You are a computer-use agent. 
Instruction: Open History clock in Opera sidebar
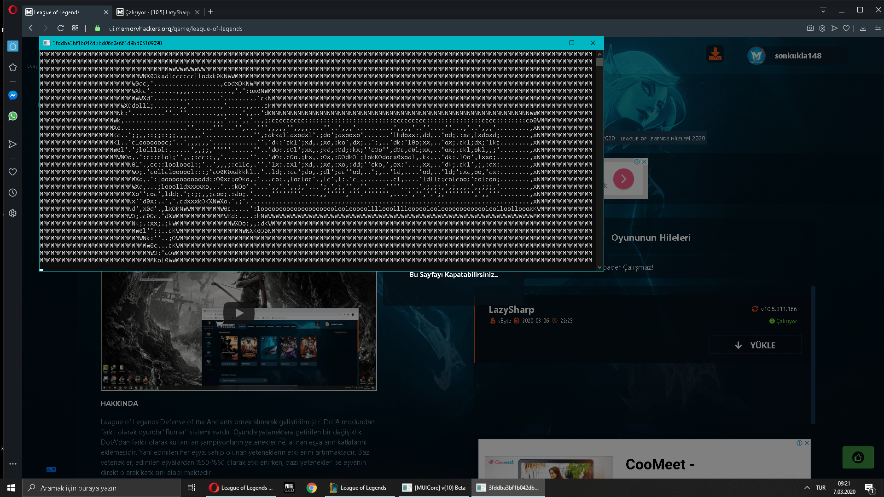click(x=13, y=193)
